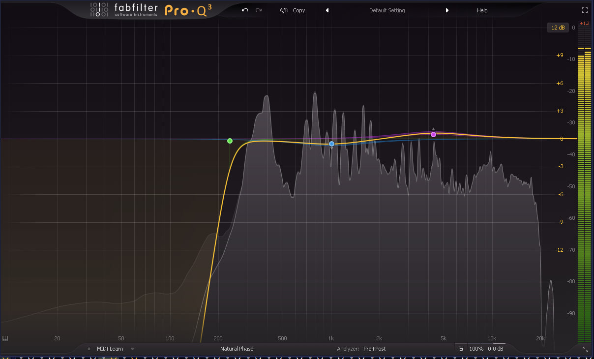
Task: Click the 100% gain scale value
Action: 476,349
